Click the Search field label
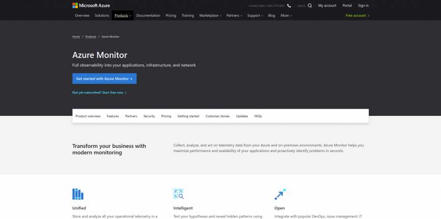The image size is (441, 219). (301, 6)
